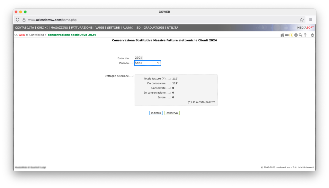Image resolution: width=329 pixels, height=188 pixels.
Task: Click the yellow FE electronic invoice icon
Action: pos(291,35)
